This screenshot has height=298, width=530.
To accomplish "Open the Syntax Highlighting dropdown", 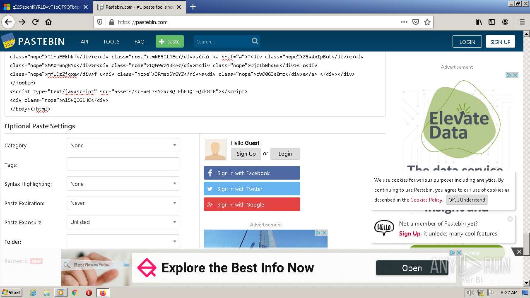I will 123,184.
